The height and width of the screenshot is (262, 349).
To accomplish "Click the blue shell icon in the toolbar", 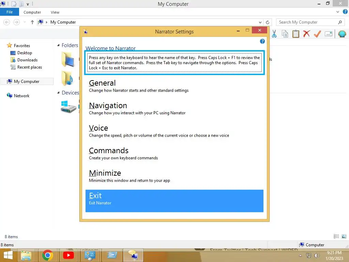I will pos(342,34).
